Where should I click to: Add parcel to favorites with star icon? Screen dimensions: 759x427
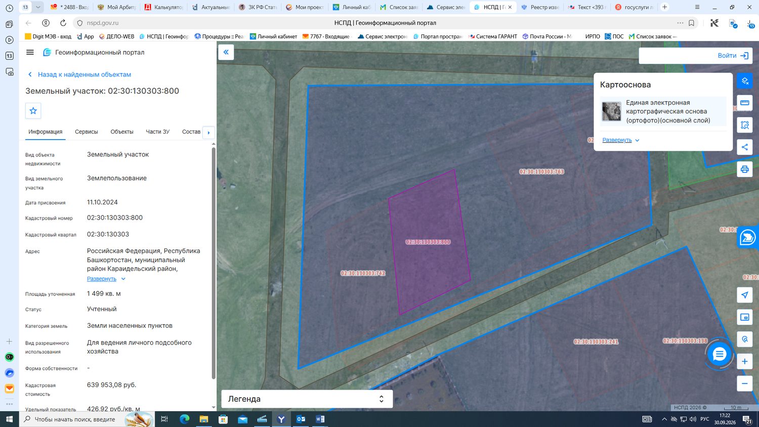[33, 111]
